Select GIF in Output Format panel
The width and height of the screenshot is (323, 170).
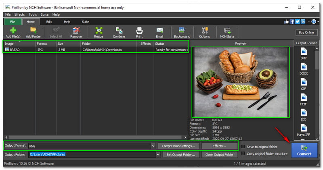pyautogui.click(x=303, y=84)
